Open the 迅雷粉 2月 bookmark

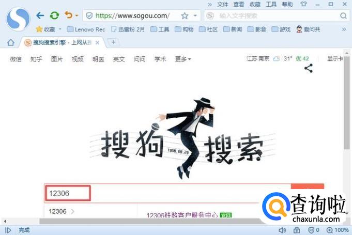[128, 29]
